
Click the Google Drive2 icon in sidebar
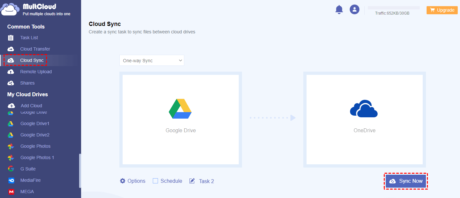[11, 135]
